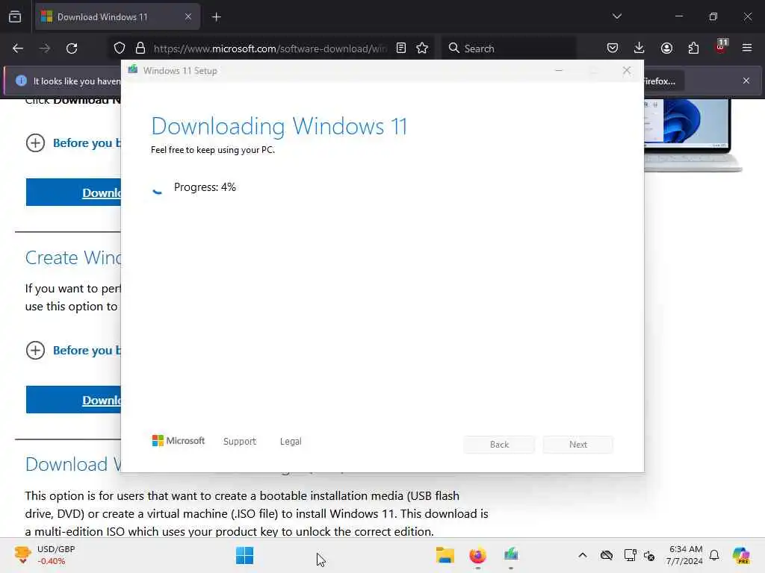Open the Legal link in setup

tap(291, 442)
